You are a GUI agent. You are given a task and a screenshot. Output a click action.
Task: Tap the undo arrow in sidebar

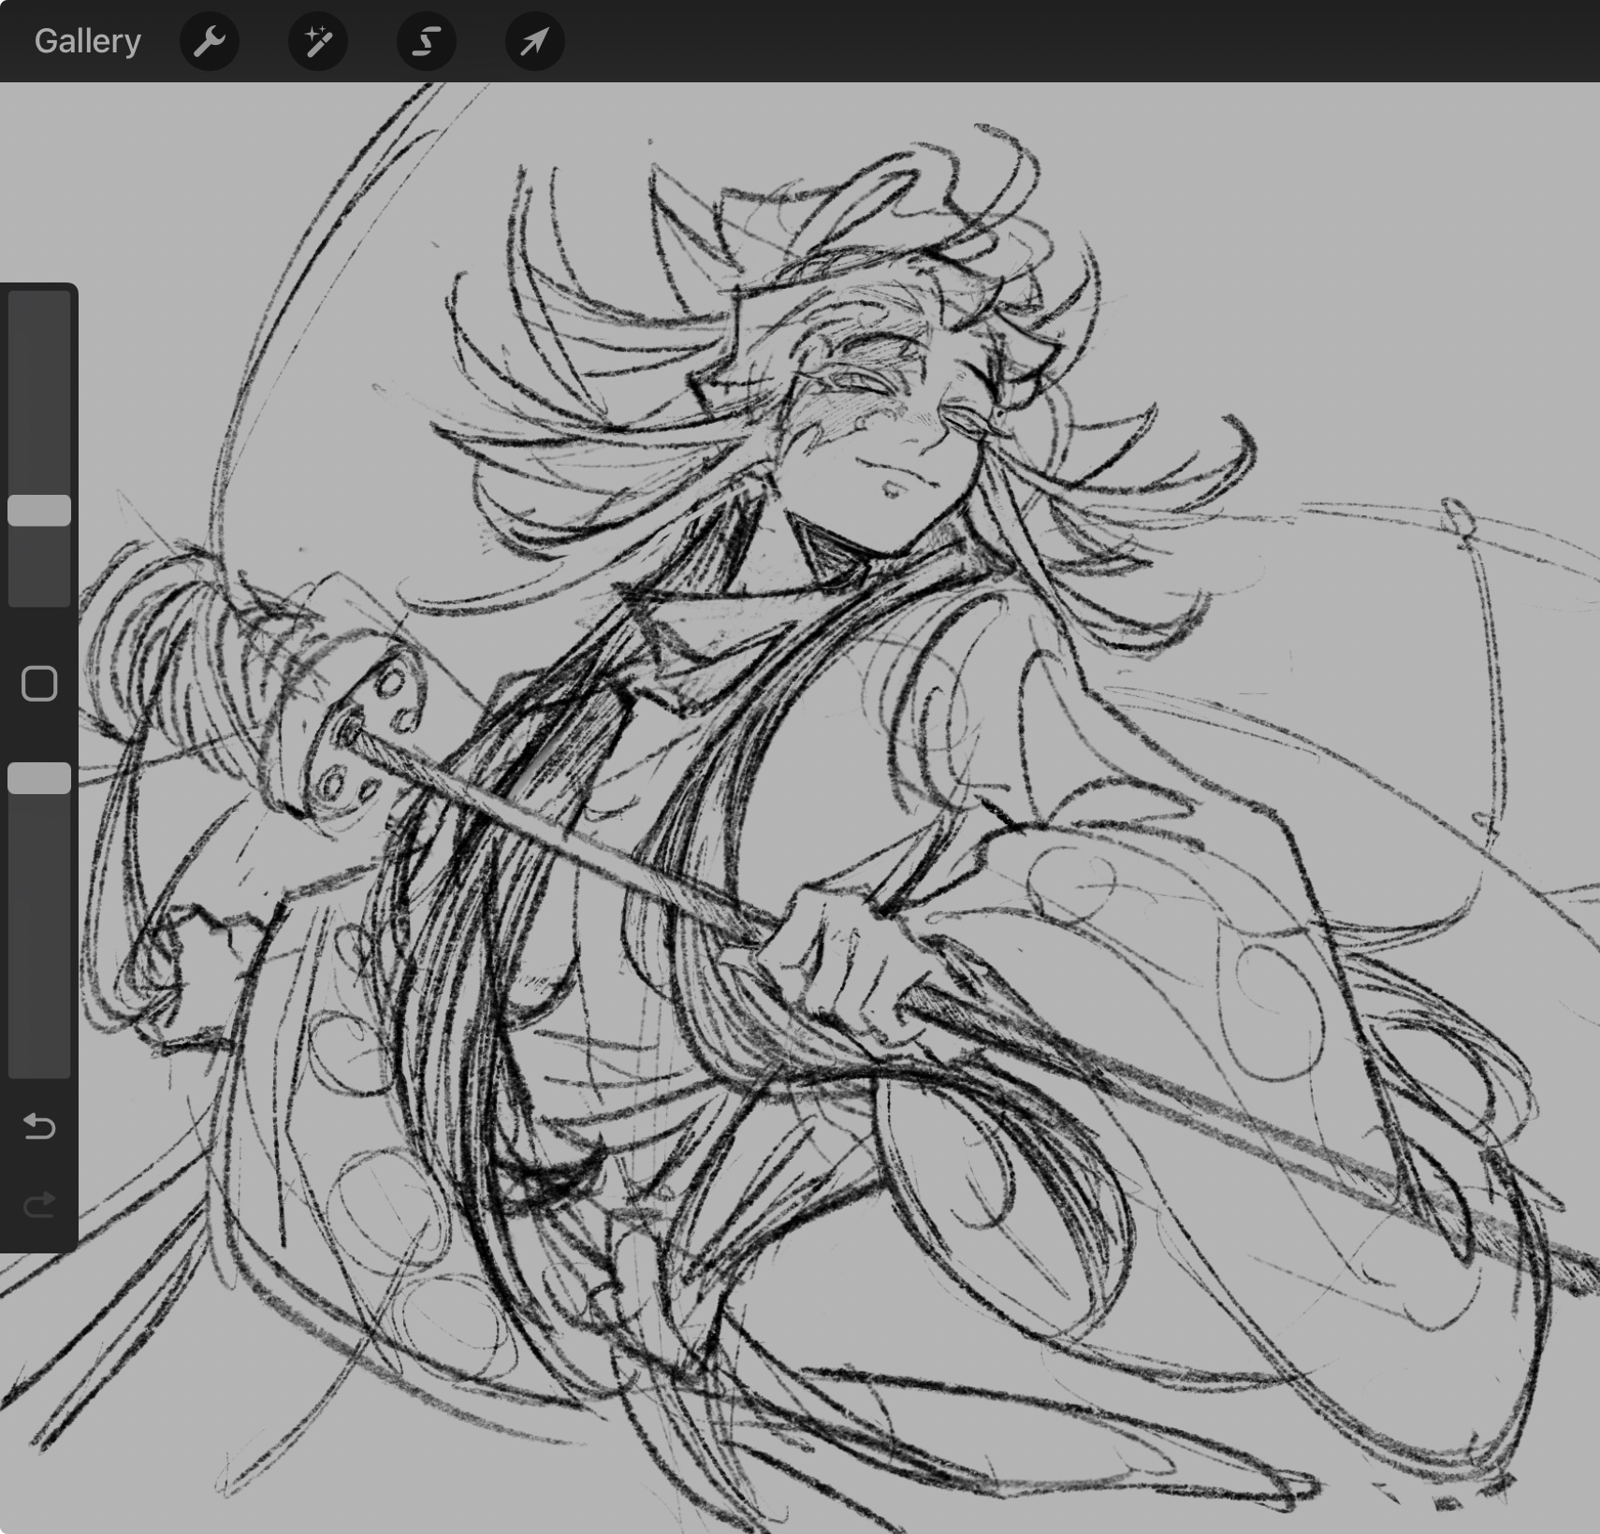[x=39, y=1126]
